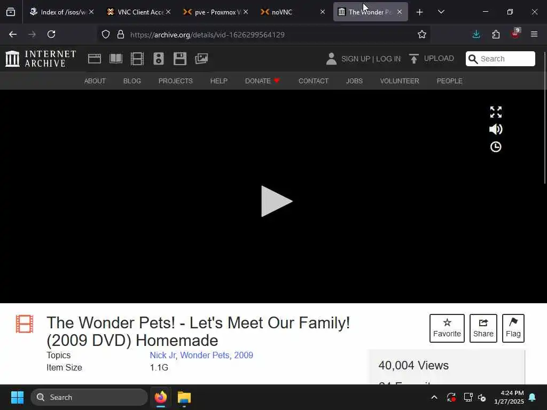Bookmark this page with the star icon
Viewport: 547px width, 410px height.
pos(422,35)
